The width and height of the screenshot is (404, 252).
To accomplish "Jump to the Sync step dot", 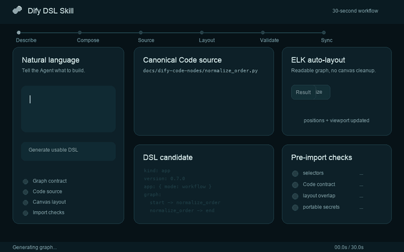I will point(324,32).
